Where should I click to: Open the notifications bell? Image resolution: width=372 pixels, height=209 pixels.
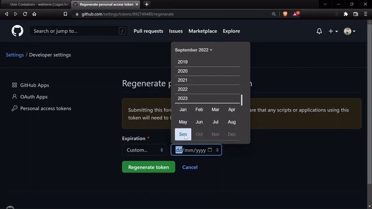[x=319, y=31]
